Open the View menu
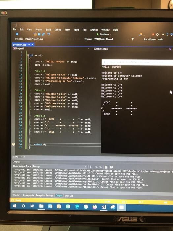Image resolution: width=173 pixels, height=231 pixels. (29, 30)
